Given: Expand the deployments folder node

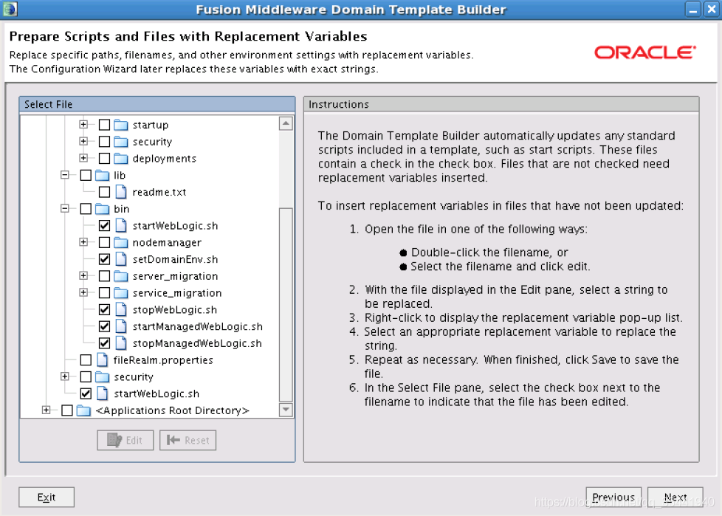Looking at the screenshot, I should click(x=83, y=158).
